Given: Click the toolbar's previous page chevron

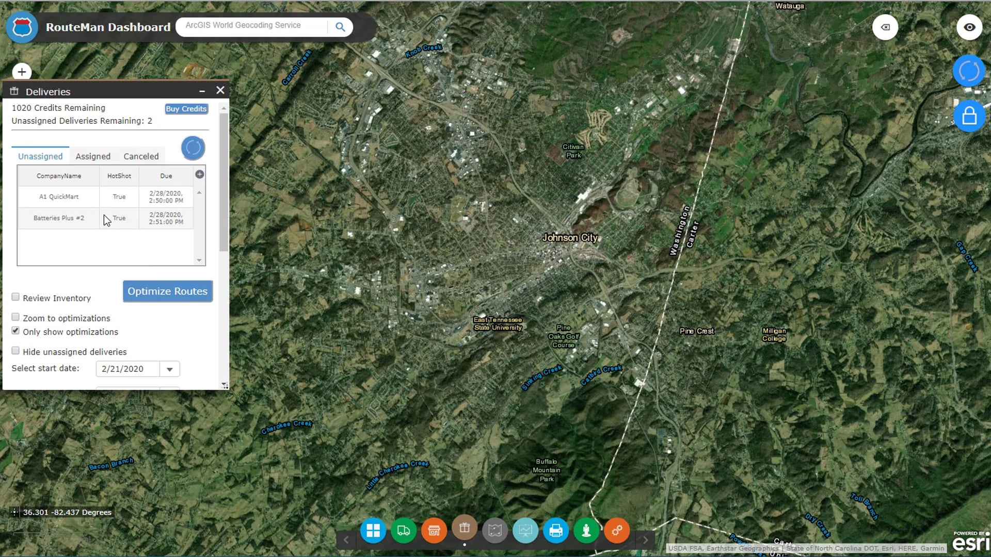Looking at the screenshot, I should tap(346, 540).
